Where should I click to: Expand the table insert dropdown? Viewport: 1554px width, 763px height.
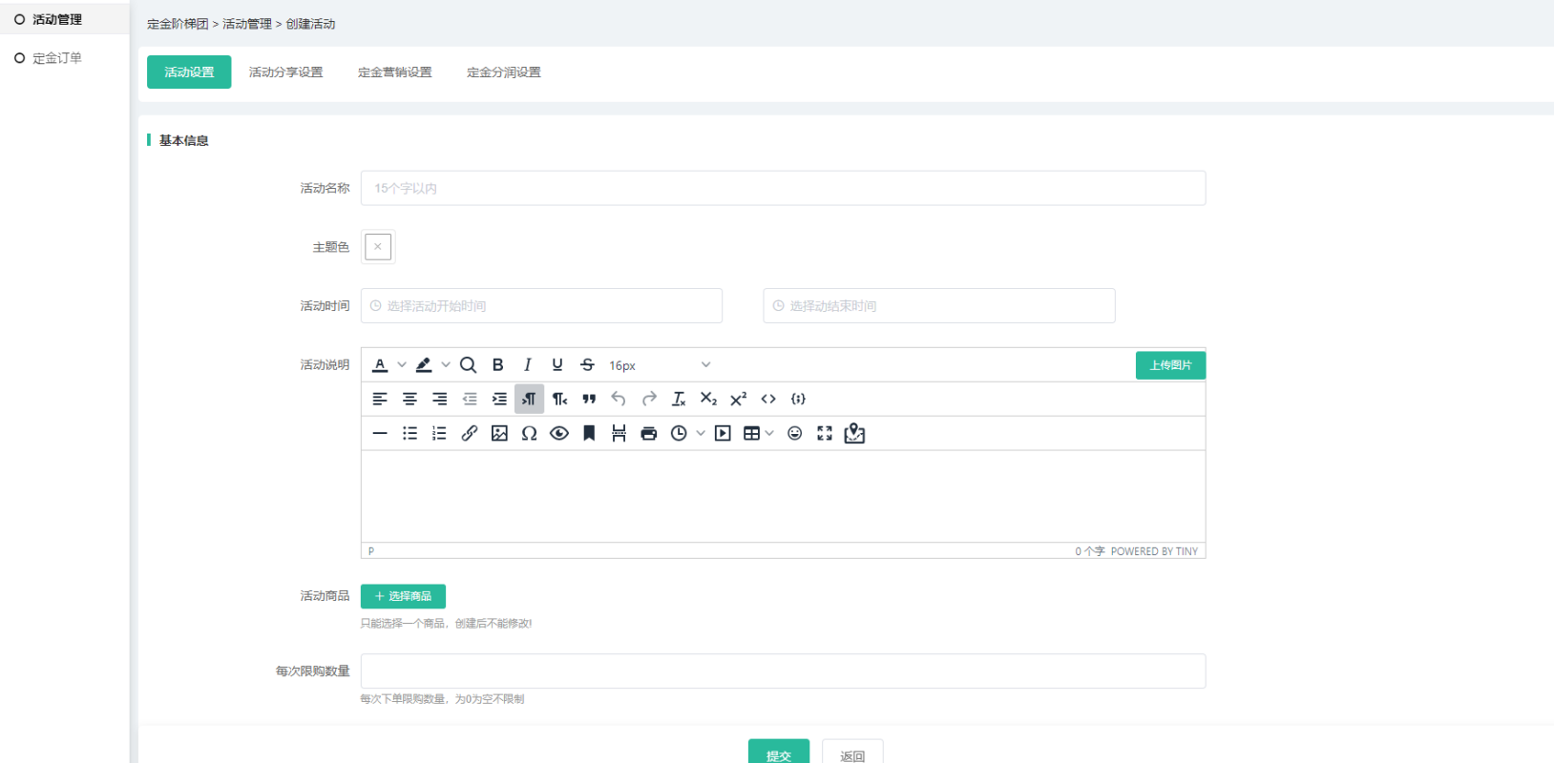click(x=769, y=434)
